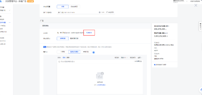202x95 pixels.
Task: Click the blue question icon beside estimate link
Action: click(x=155, y=65)
